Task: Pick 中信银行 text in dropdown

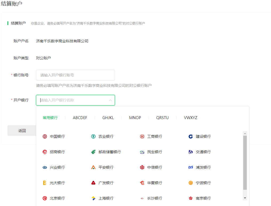Action: [x=155, y=167]
